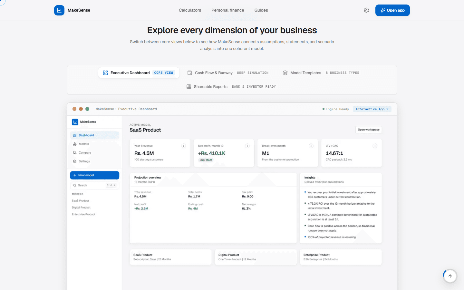
Task: Click the sidebar Search field
Action: pyautogui.click(x=95, y=185)
